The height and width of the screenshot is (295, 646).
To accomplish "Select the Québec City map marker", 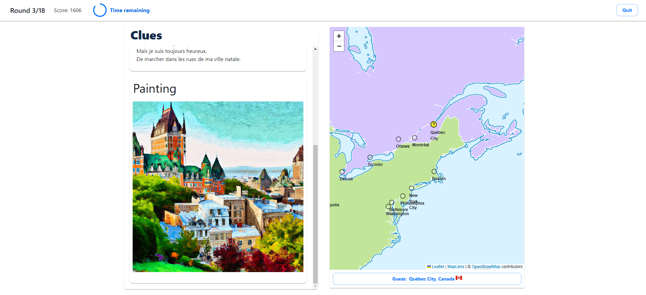I will coord(434,124).
